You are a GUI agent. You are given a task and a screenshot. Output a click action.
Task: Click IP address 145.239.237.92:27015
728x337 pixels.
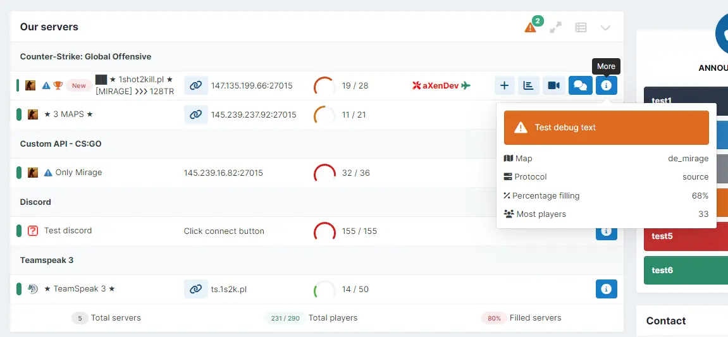(254, 114)
